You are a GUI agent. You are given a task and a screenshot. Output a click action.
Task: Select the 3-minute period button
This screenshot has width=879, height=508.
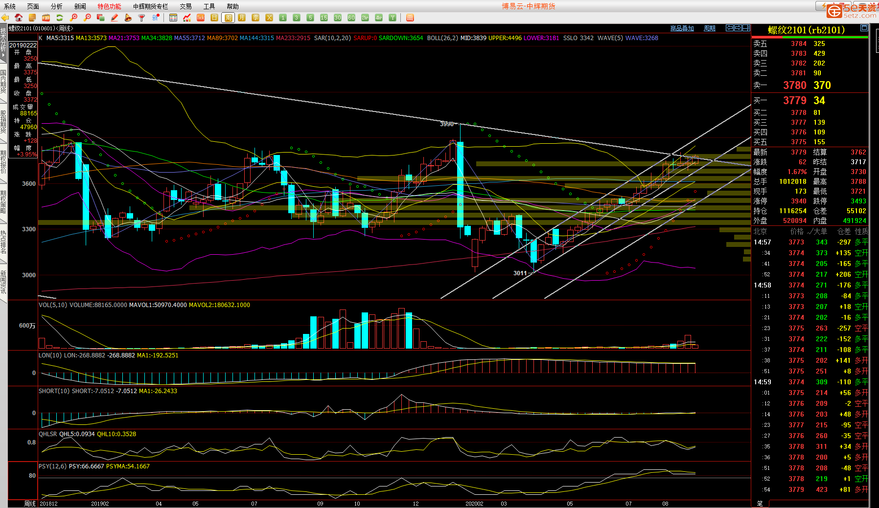pyautogui.click(x=297, y=18)
